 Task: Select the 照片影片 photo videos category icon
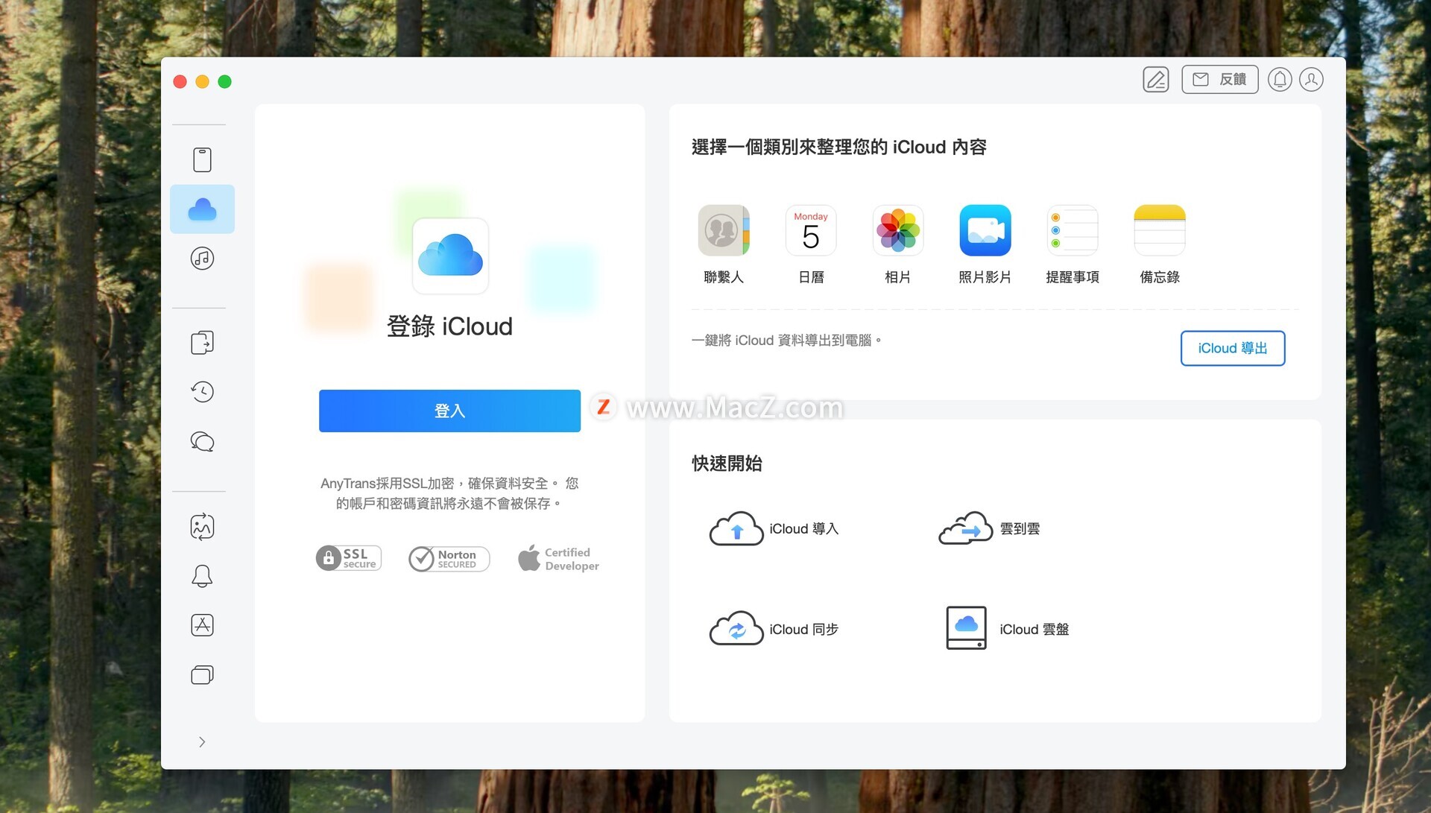point(985,230)
